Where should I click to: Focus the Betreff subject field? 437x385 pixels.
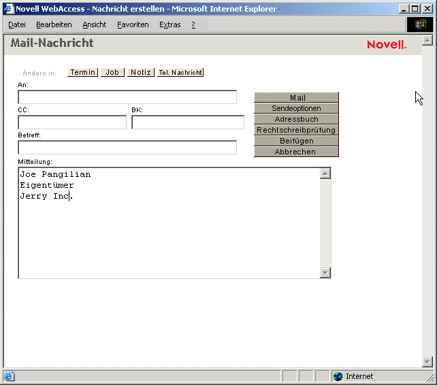tap(127, 148)
